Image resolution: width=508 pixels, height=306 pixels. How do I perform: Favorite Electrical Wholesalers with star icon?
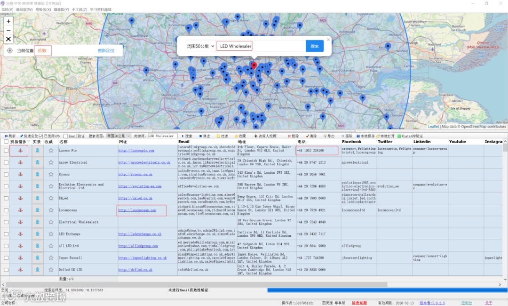coord(51,222)
